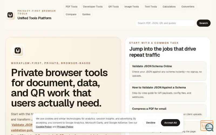Open Validate JSON Schema Online card

pyautogui.click(x=168, y=71)
